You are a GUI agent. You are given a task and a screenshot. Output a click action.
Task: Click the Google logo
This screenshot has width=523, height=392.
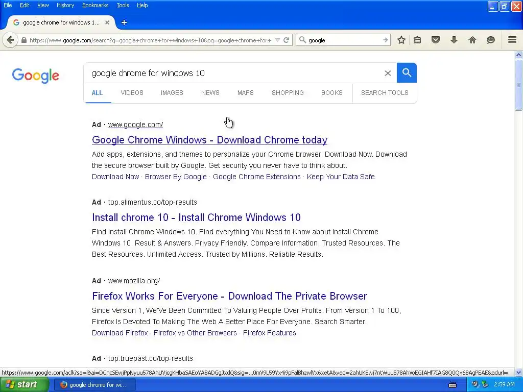[36, 76]
